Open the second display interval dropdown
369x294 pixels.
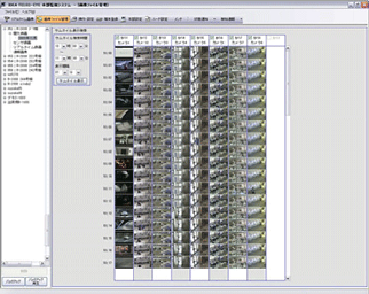tap(78, 73)
